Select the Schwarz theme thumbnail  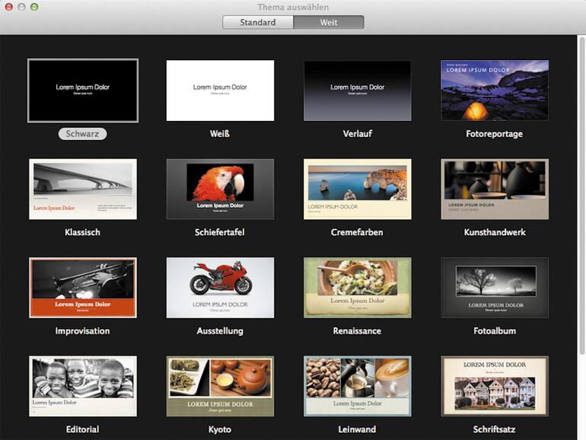(x=83, y=91)
